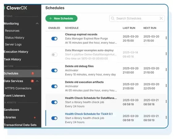Image resolution: width=176 pixels, height=139 pixels.
Task: Collapse the Data Services section
Action: pyautogui.click(x=37, y=81)
